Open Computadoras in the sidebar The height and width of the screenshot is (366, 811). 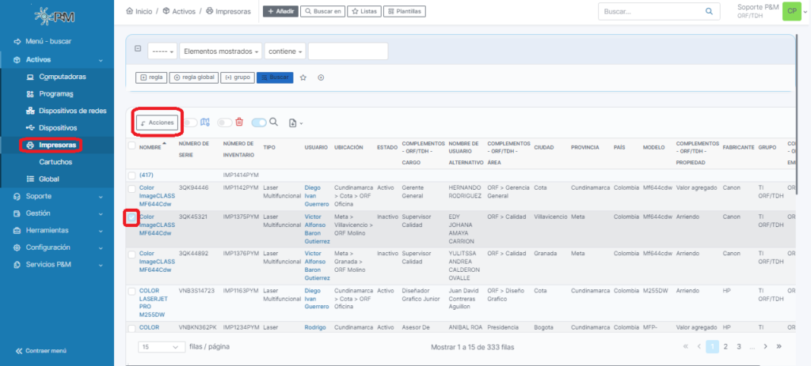click(x=63, y=77)
